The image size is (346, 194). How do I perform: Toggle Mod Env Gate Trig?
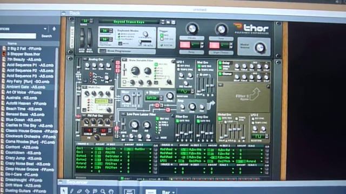point(199,66)
